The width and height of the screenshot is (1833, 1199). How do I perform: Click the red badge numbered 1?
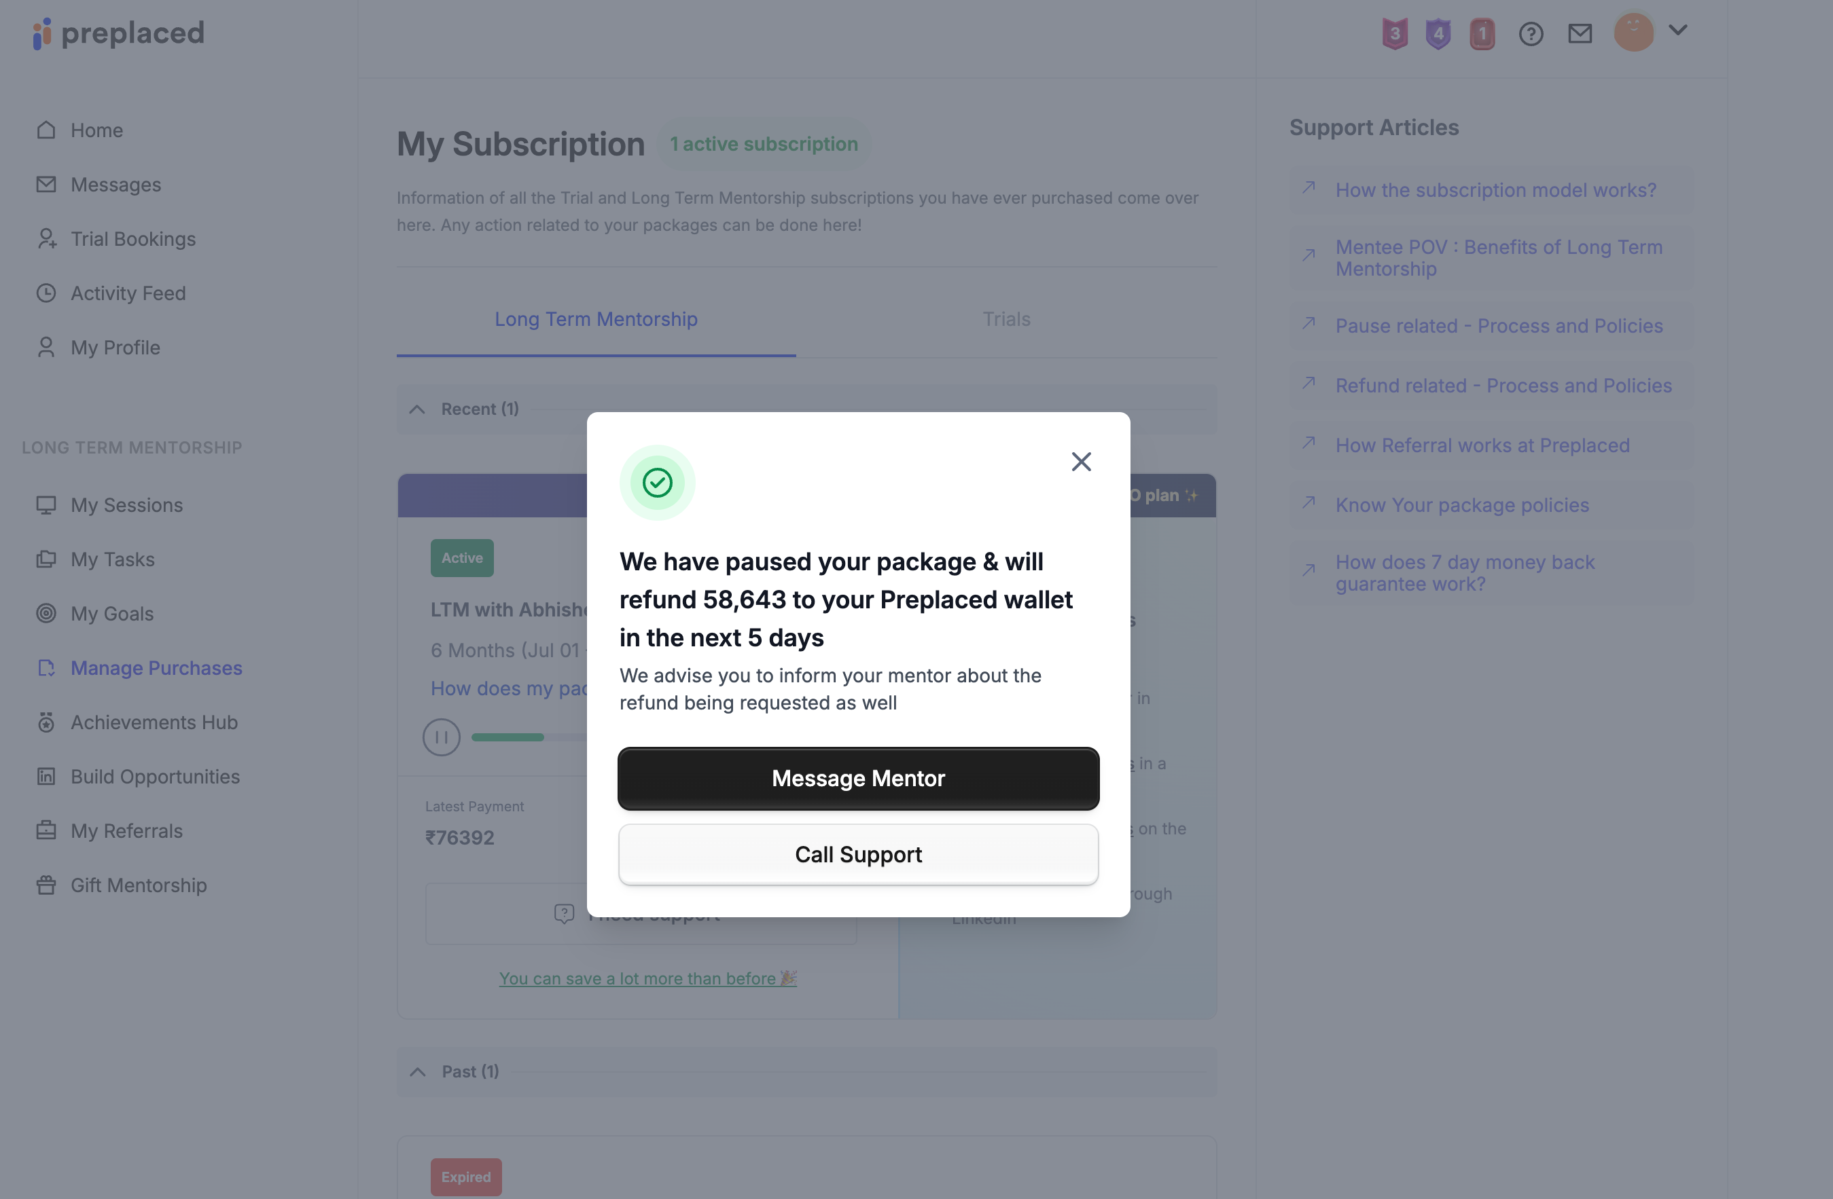click(x=1481, y=34)
